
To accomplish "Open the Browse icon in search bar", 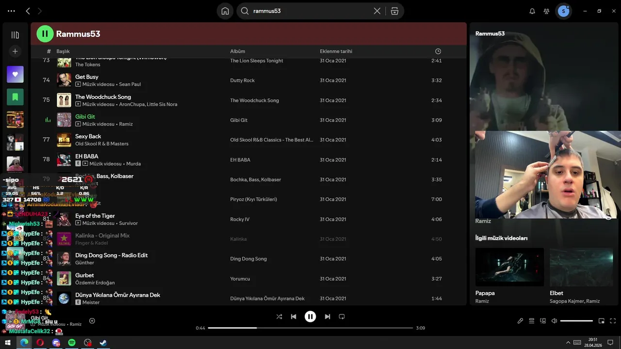I will pyautogui.click(x=394, y=11).
